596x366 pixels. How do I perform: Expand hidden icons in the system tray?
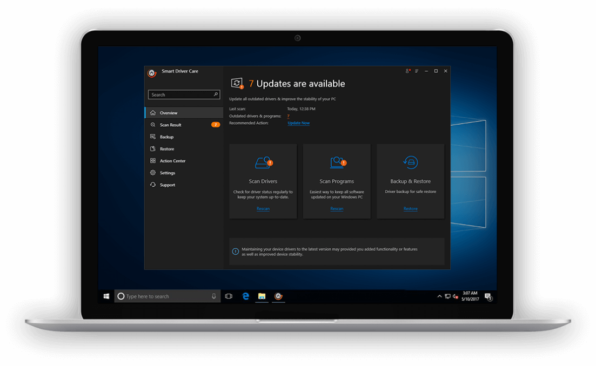click(439, 296)
